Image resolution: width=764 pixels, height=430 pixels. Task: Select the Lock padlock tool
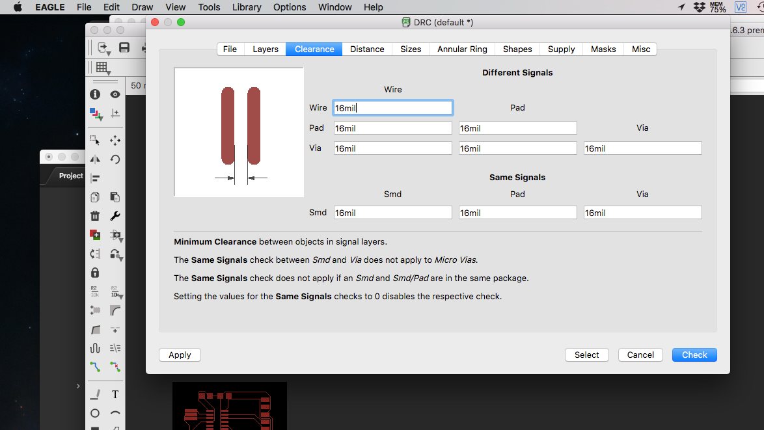tap(95, 273)
